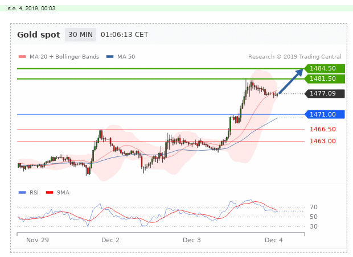Click the 1463.00 support level value
The image size is (353, 257).
[x=323, y=141]
